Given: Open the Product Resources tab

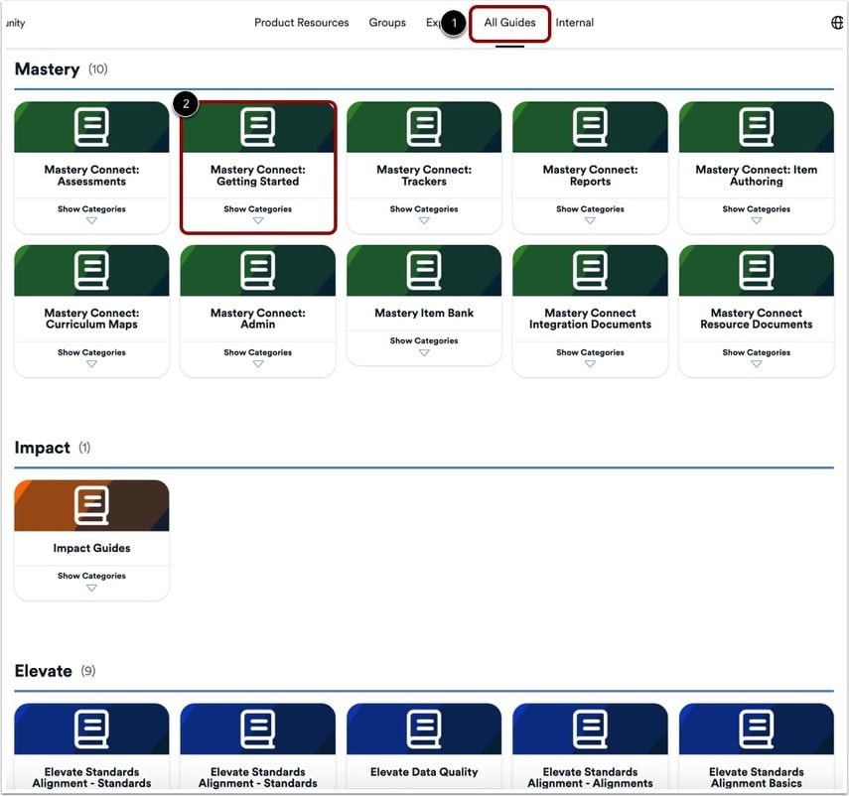Looking at the screenshot, I should [x=302, y=23].
